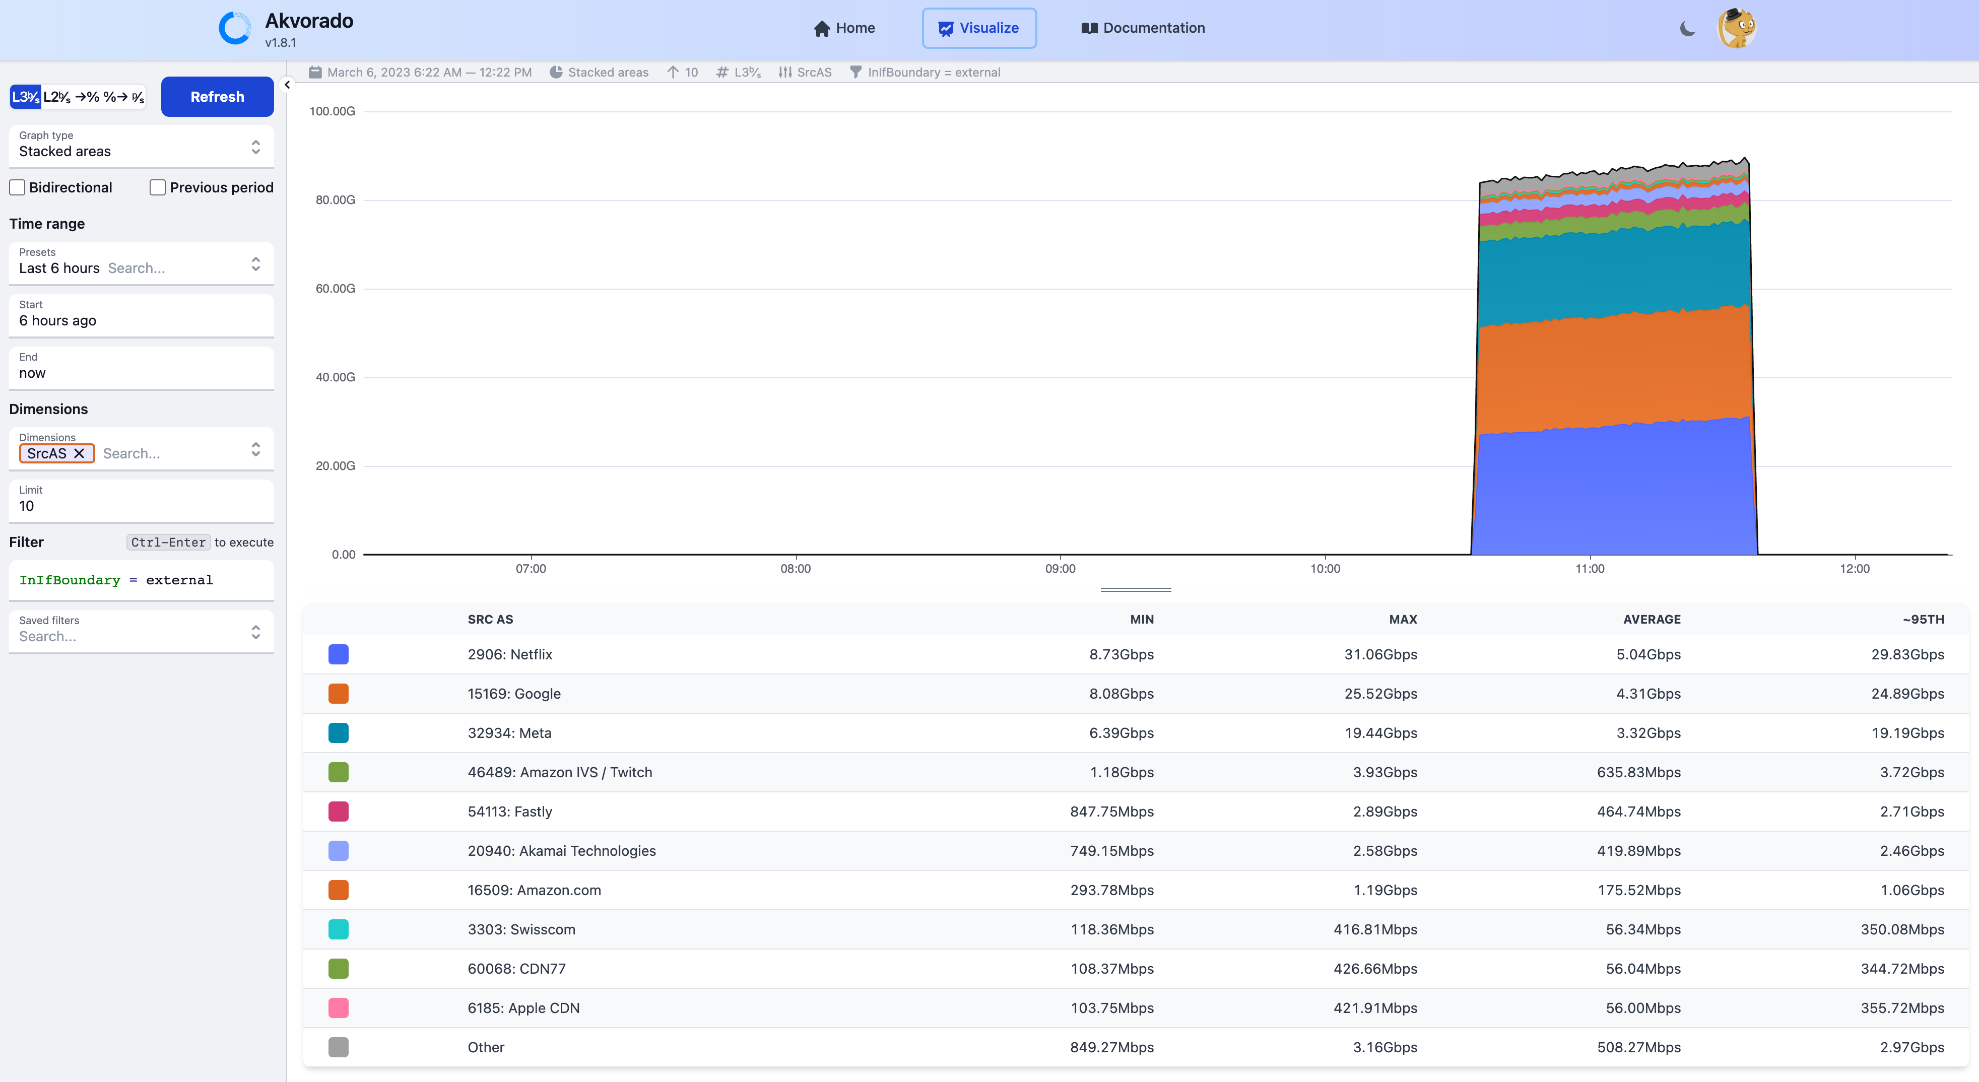Collapse the sidebar with the left chevron
The height and width of the screenshot is (1082, 1979).
click(287, 85)
